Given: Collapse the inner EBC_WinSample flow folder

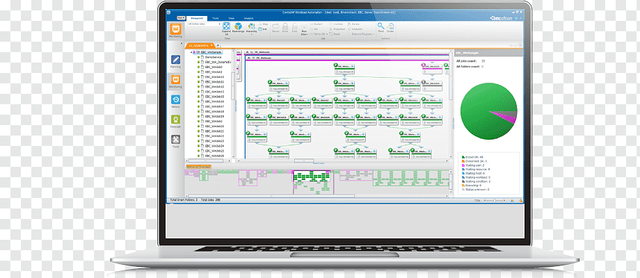Looking at the screenshot, I should 248,58.
